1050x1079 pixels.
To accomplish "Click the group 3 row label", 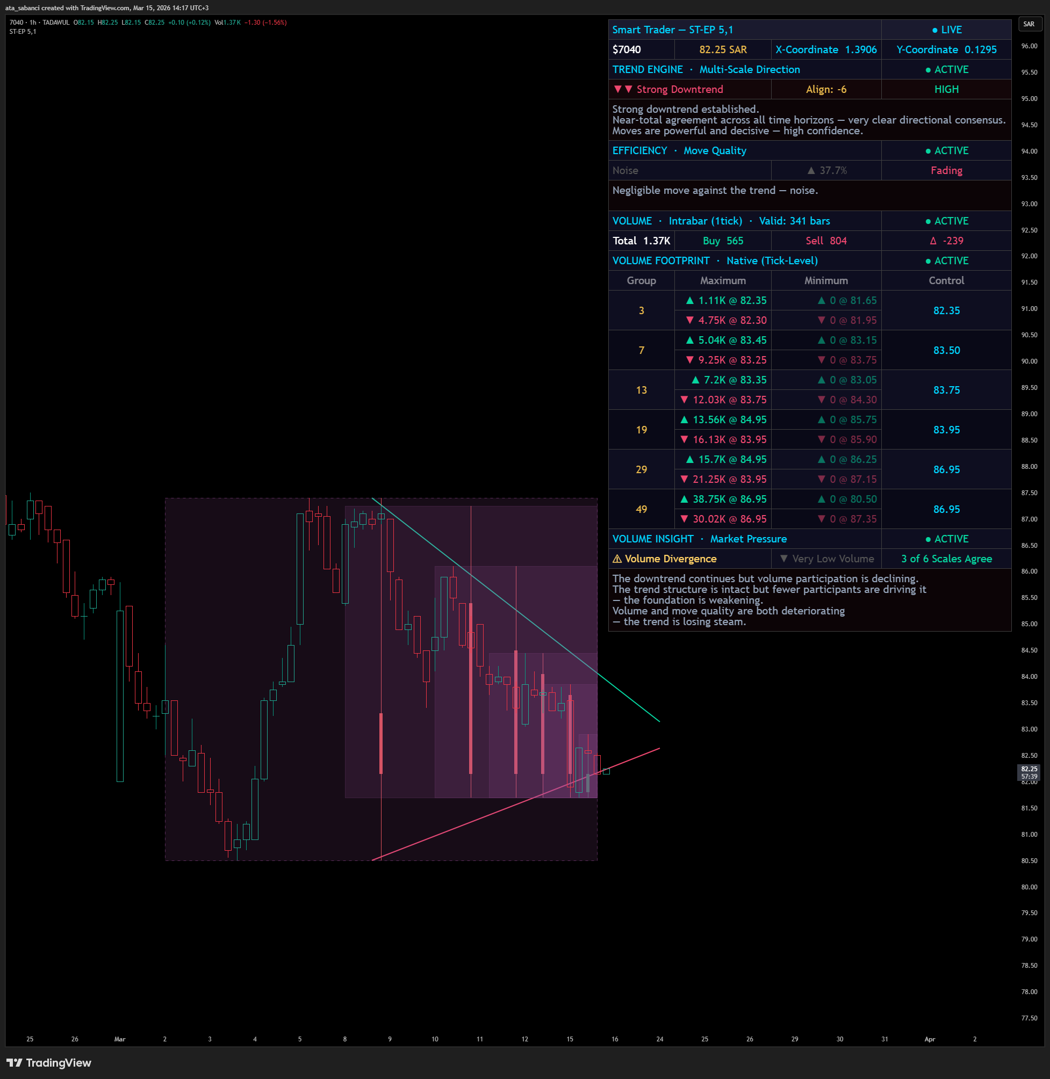I will tap(642, 310).
